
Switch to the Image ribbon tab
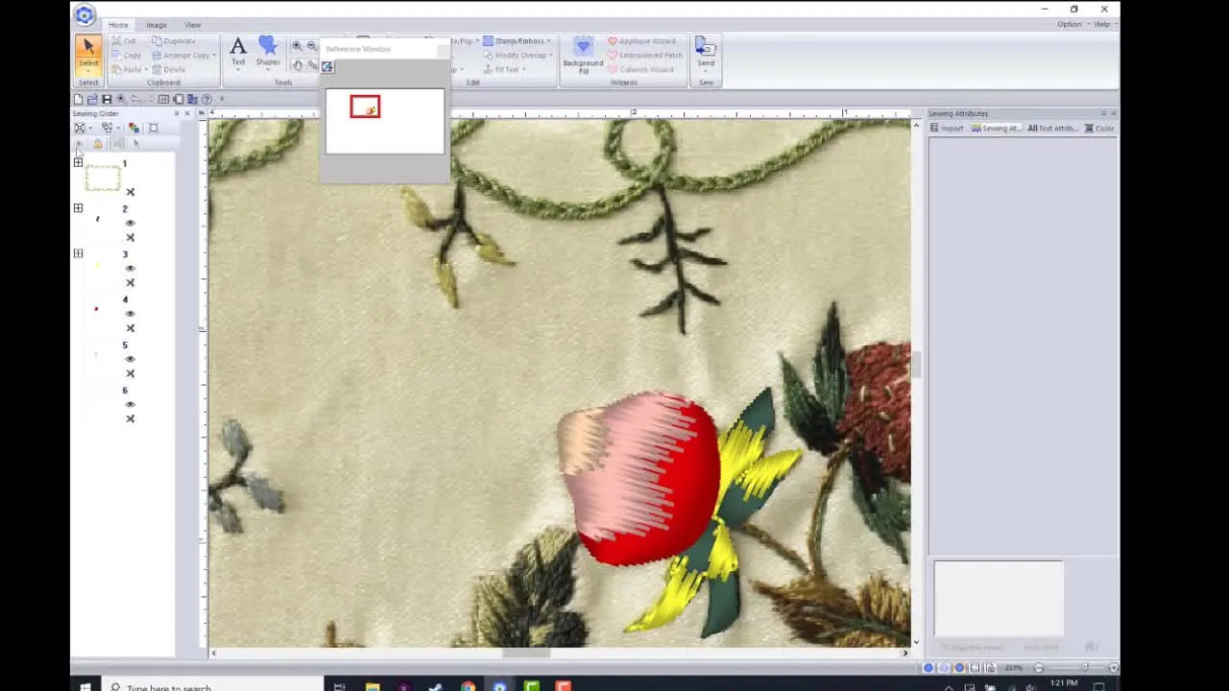tap(157, 24)
